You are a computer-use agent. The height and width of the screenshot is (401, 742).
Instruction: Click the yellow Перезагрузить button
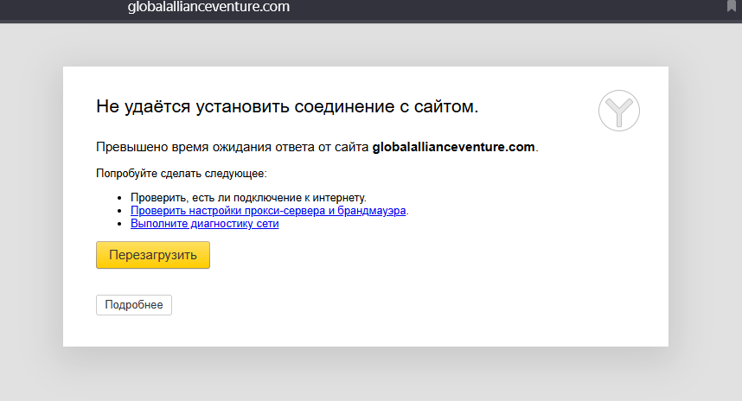click(x=153, y=255)
